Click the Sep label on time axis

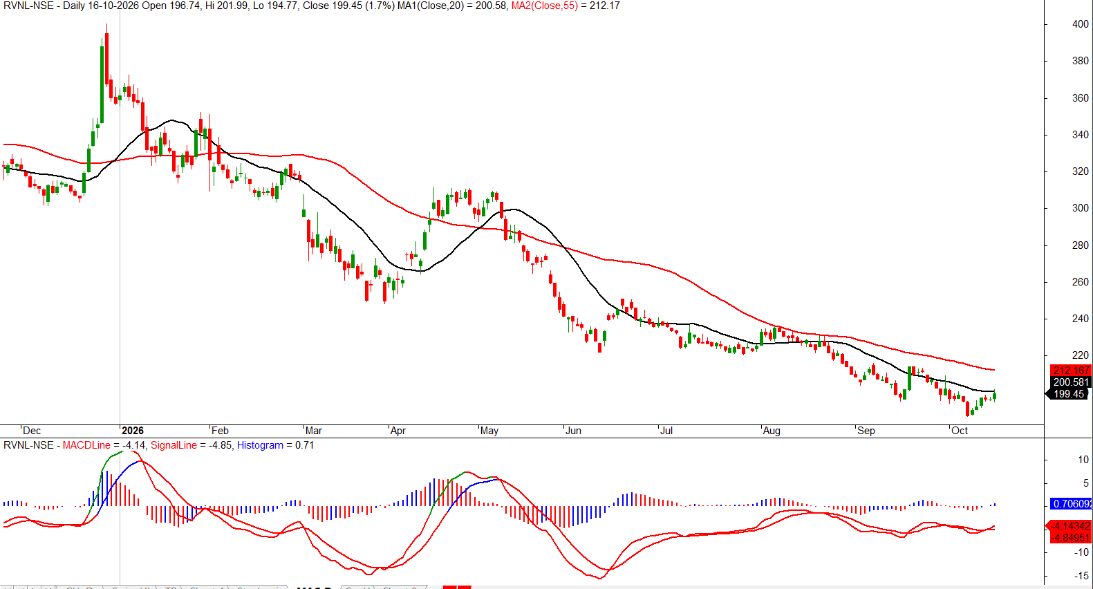pyautogui.click(x=866, y=431)
